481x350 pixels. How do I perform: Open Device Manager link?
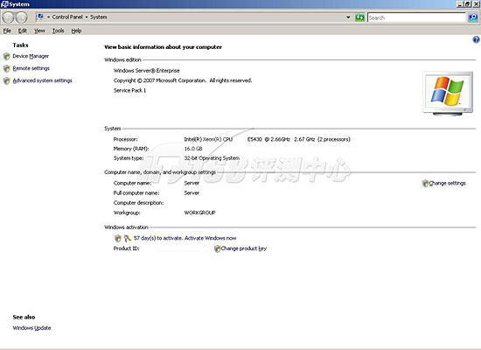(x=31, y=56)
